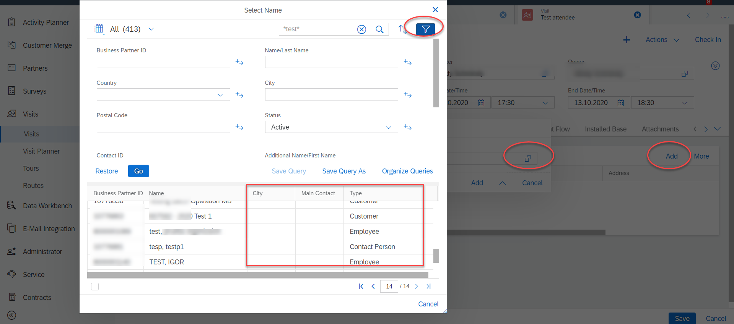Click Save Query As
Screen dimensions: 734x324
pyautogui.click(x=344, y=171)
